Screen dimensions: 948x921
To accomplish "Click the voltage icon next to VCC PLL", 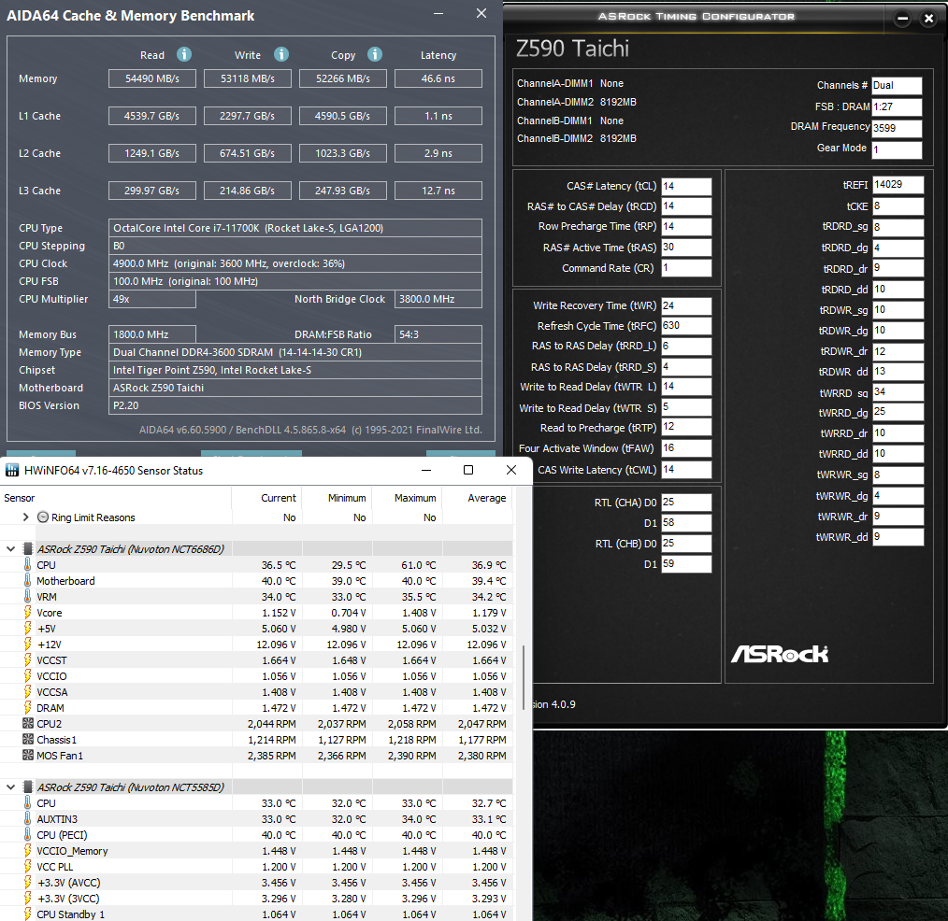I will point(28,867).
